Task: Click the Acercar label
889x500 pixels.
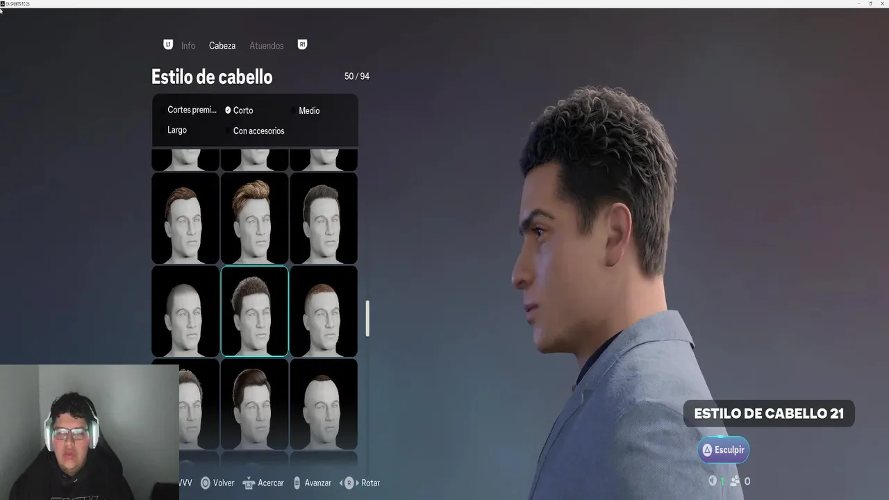Action: coord(271,483)
